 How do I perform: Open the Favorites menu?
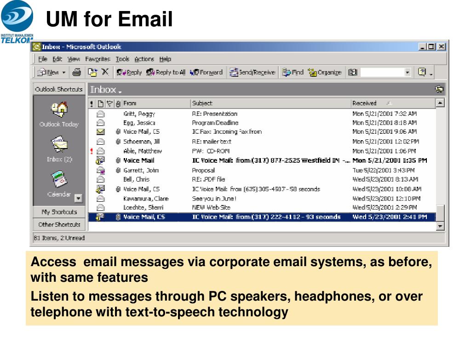[x=98, y=59]
